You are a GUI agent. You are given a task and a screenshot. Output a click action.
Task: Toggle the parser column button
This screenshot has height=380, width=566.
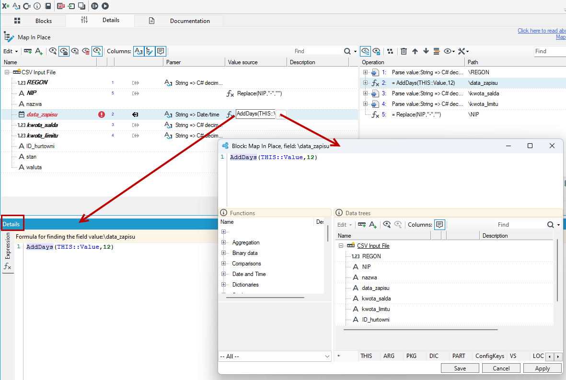coord(139,51)
